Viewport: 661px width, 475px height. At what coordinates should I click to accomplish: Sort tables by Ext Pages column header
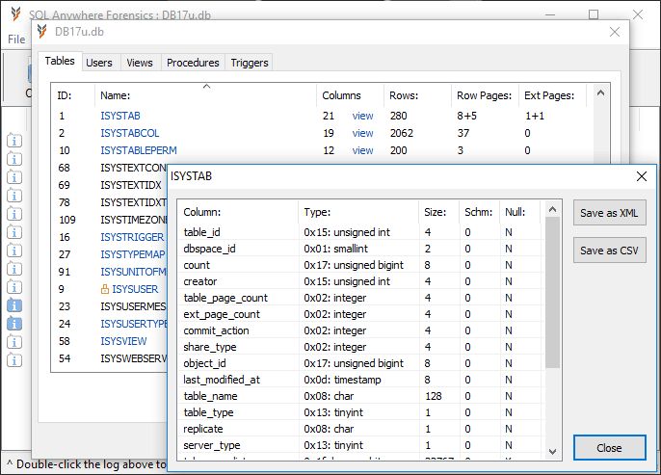point(552,95)
